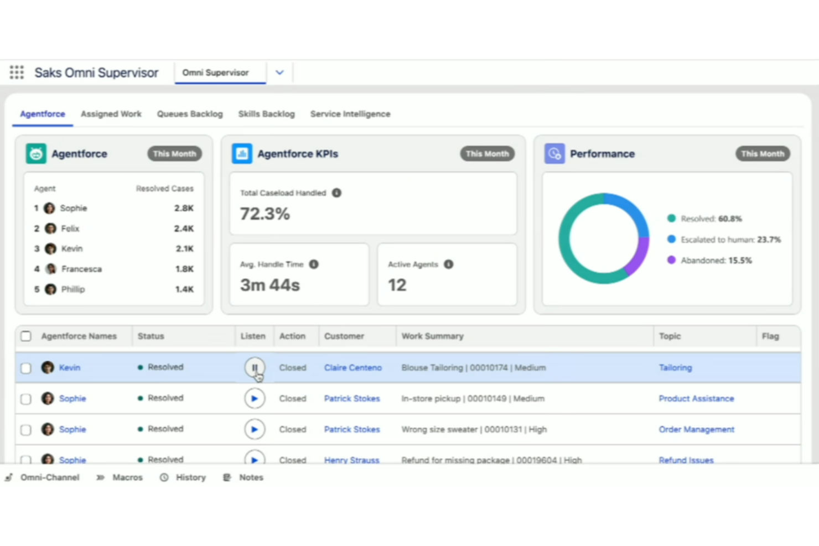
Task: Check the box for the Refund for missing package row
Action: coord(26,460)
